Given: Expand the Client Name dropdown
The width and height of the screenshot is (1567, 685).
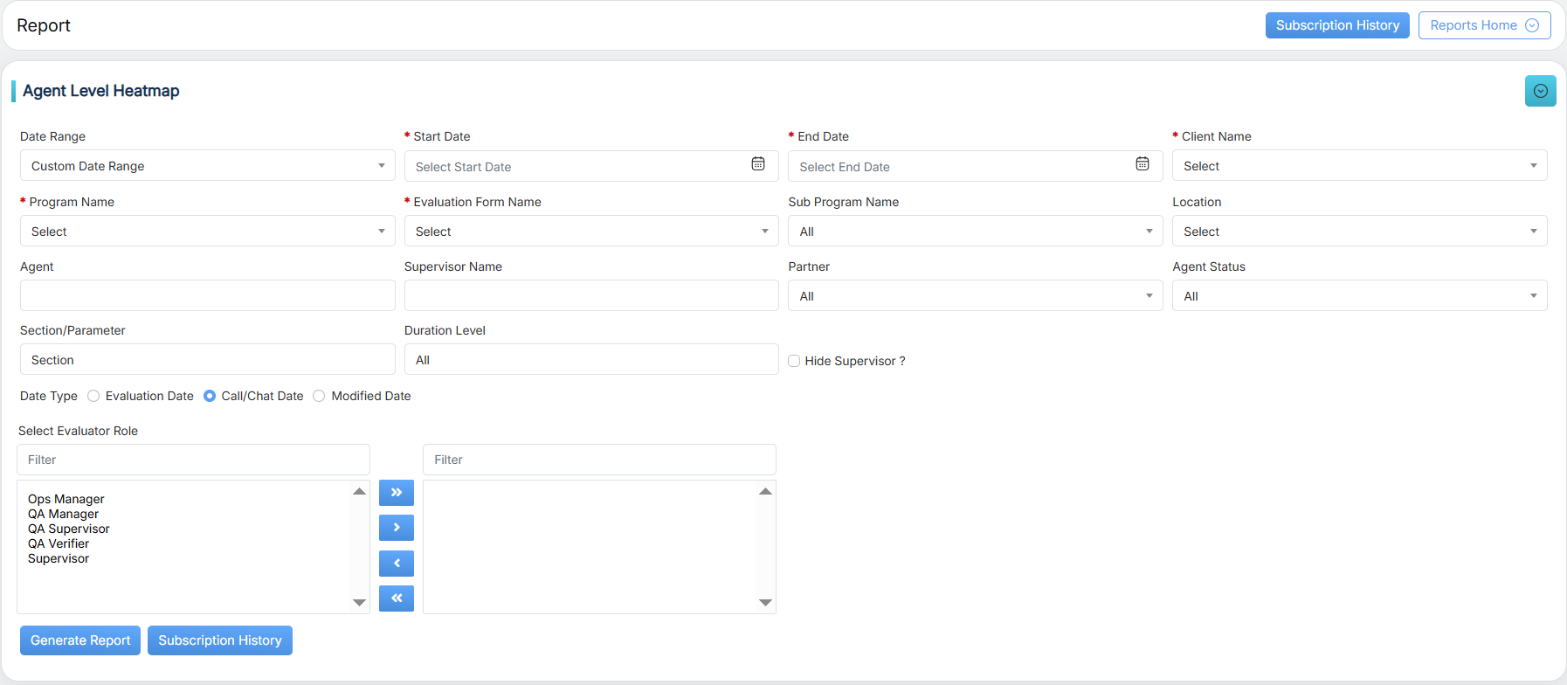Looking at the screenshot, I should coord(1358,166).
